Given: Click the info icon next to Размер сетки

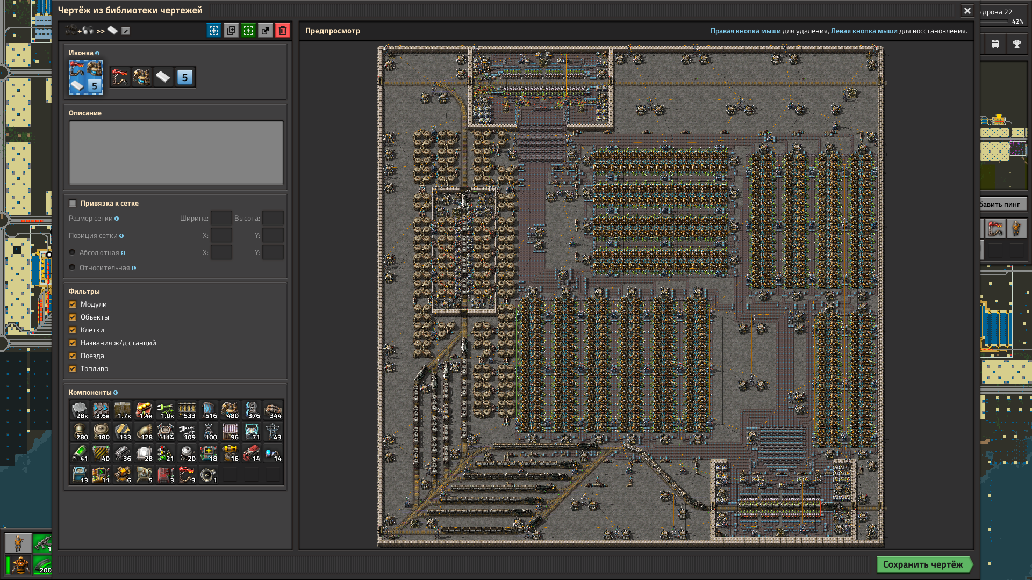Looking at the screenshot, I should pos(117,219).
